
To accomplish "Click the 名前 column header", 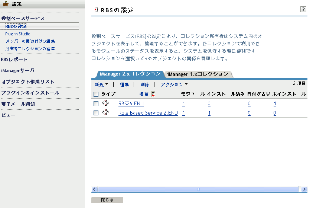I will (144, 94).
